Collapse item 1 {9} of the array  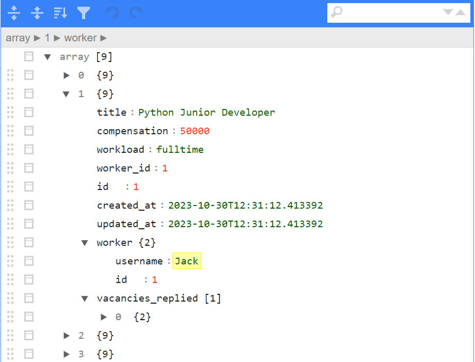click(x=66, y=94)
